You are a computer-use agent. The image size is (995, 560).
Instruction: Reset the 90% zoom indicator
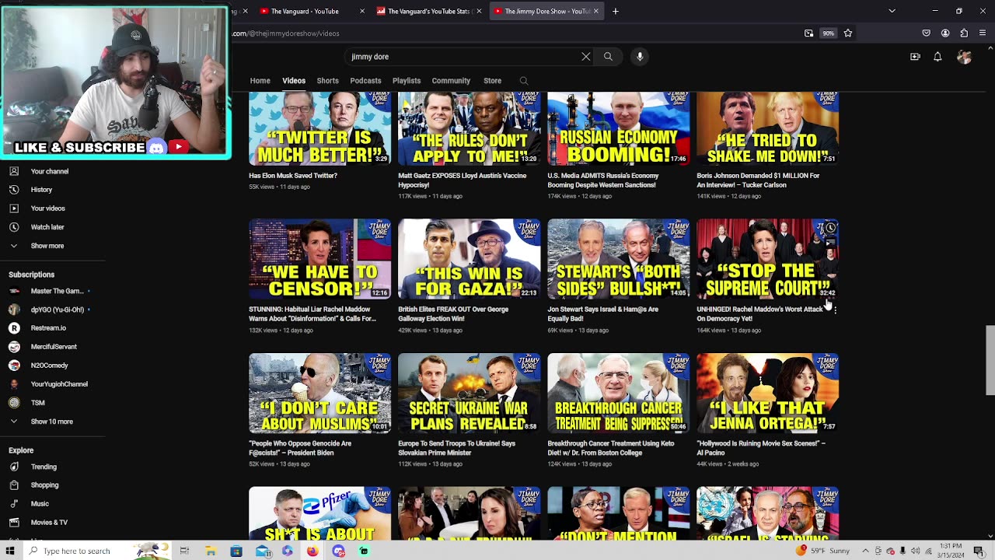[829, 33]
